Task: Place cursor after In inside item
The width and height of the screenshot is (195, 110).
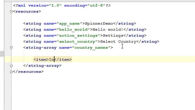Action: pyautogui.click(x=54, y=60)
